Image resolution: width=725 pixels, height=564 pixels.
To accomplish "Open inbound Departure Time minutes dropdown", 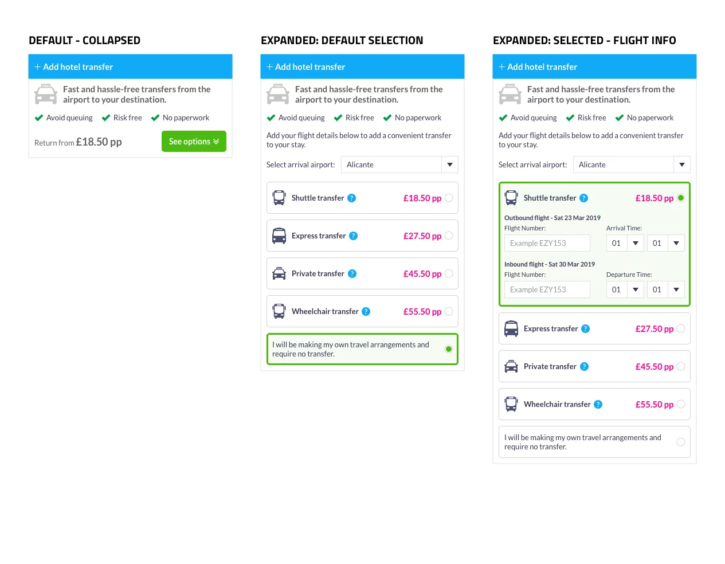I will click(x=676, y=290).
